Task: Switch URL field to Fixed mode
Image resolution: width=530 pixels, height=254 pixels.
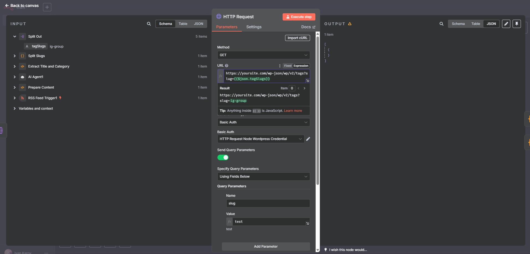Action: 288,66
